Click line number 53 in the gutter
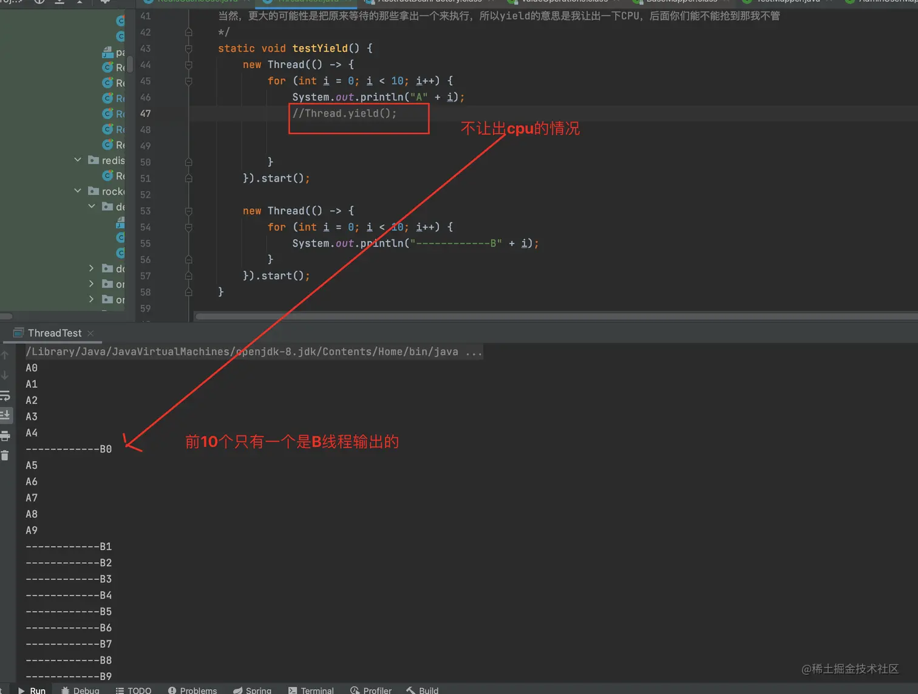Viewport: 918px width, 694px height. pyautogui.click(x=146, y=211)
